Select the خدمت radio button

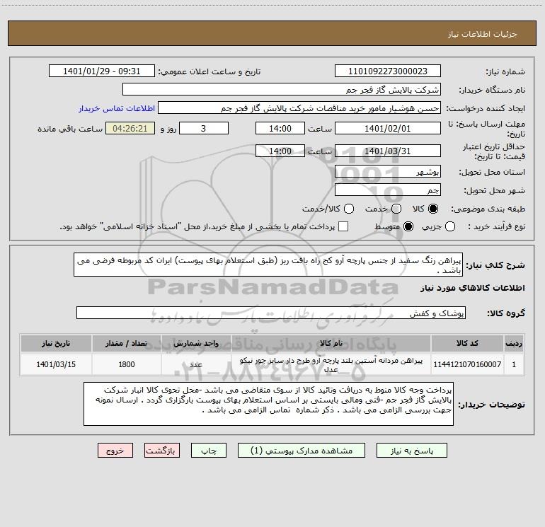[x=396, y=209]
